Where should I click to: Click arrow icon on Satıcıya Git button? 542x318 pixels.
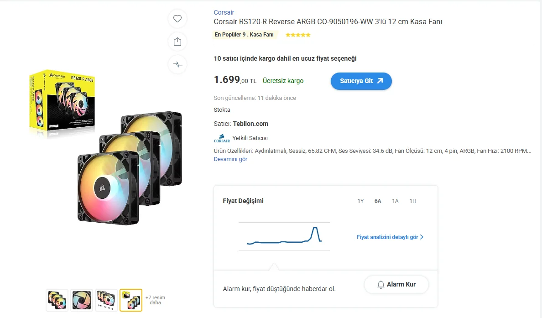coord(380,81)
